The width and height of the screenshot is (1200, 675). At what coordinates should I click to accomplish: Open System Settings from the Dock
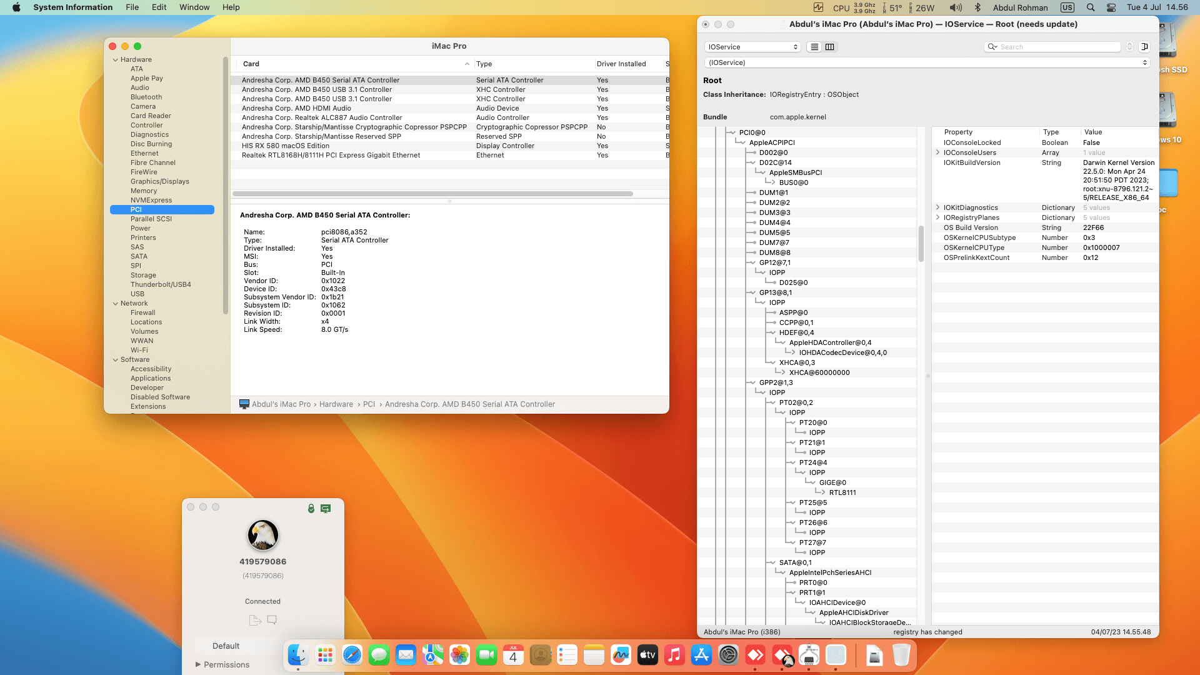coord(729,655)
